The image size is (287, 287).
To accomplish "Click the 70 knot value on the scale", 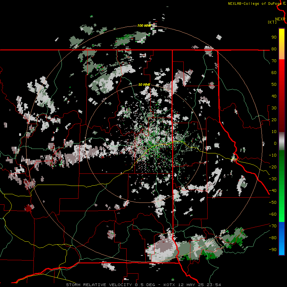I will point(274,61).
